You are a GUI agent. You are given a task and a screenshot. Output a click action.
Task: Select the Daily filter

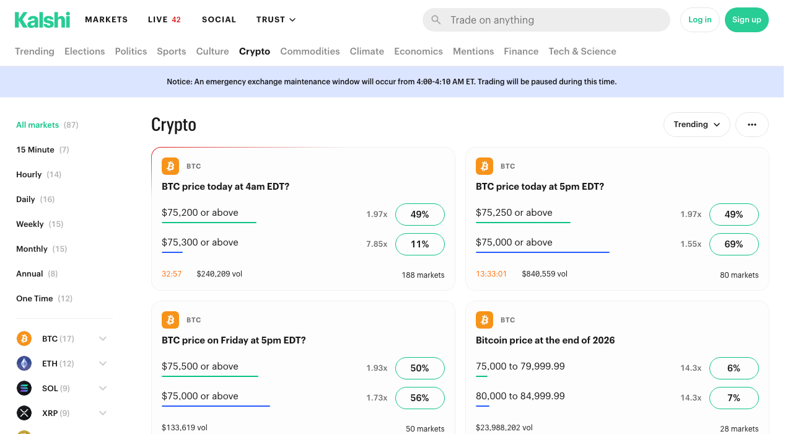35,199
